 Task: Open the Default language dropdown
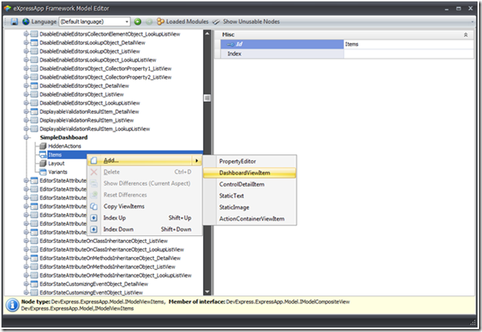[x=127, y=22]
